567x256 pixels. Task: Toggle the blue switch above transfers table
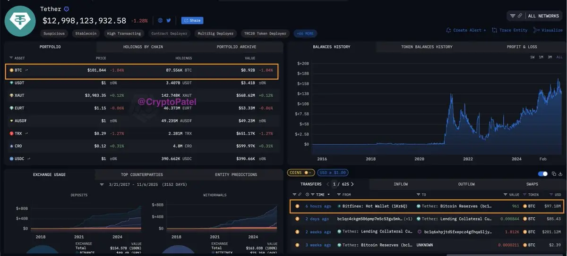pyautogui.click(x=542, y=173)
